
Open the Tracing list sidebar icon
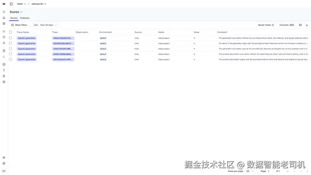[4, 32]
